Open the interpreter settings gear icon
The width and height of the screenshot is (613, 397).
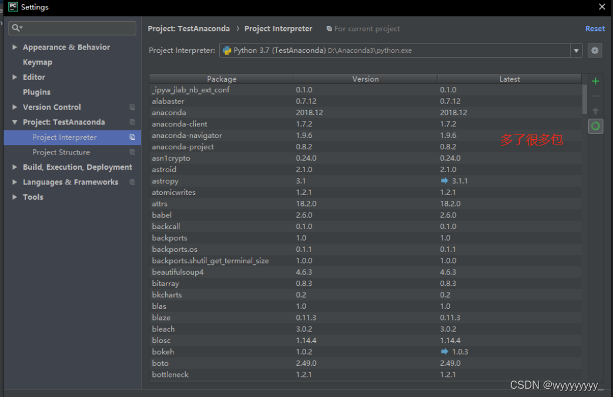pyautogui.click(x=595, y=51)
